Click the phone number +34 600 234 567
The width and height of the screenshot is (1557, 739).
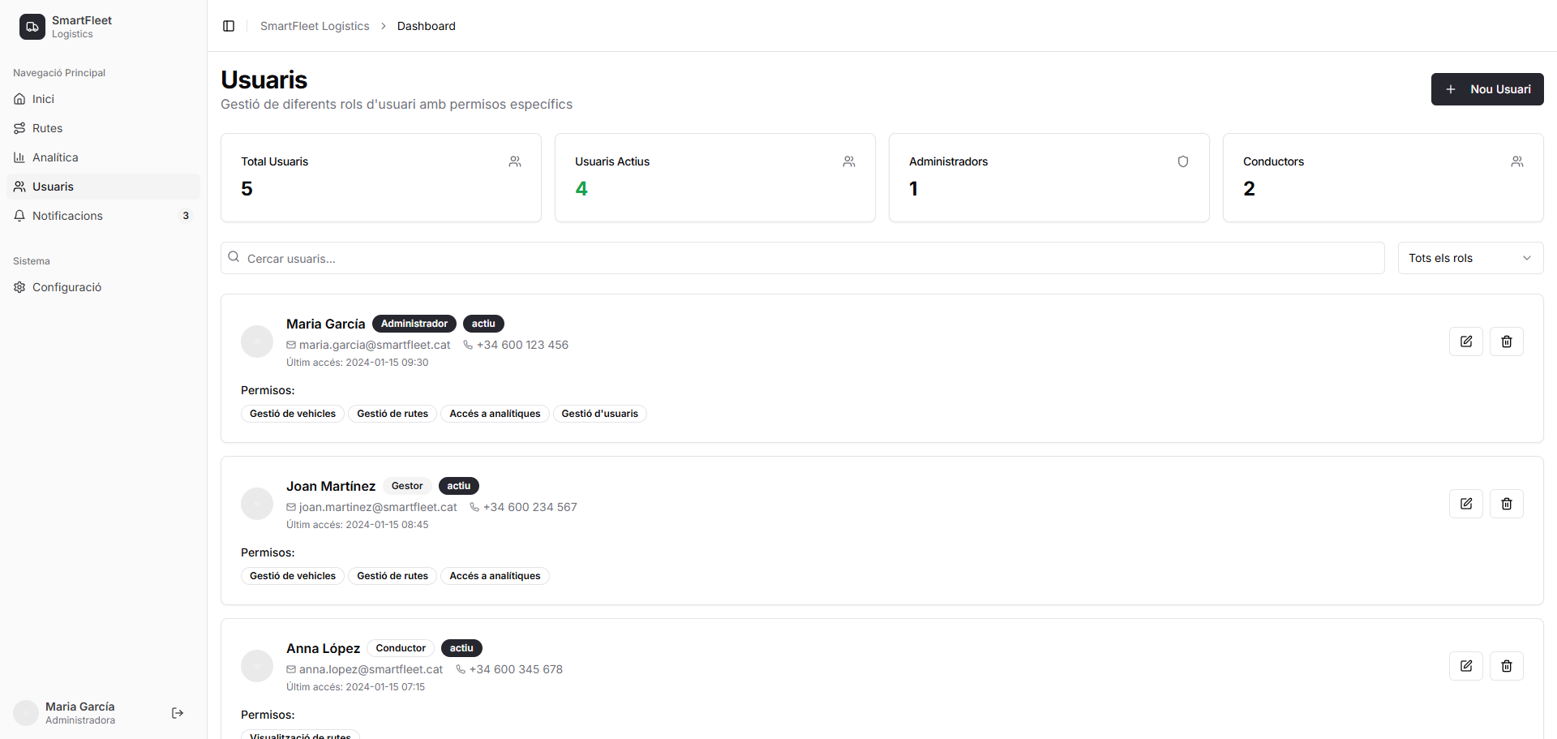pos(530,507)
